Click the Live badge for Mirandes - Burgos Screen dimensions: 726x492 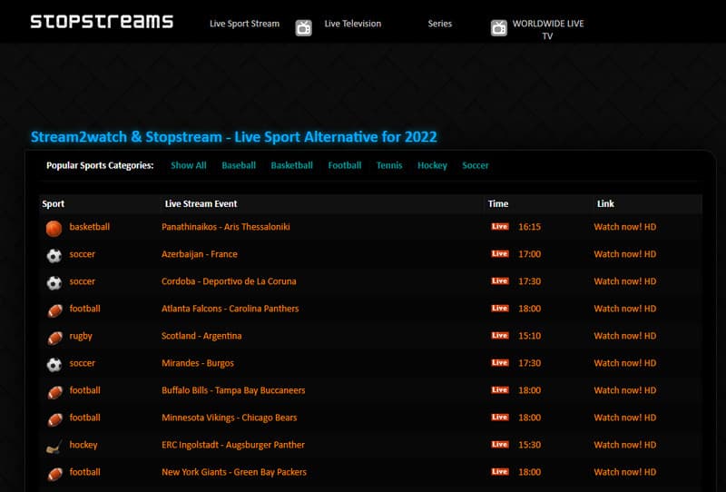(499, 363)
